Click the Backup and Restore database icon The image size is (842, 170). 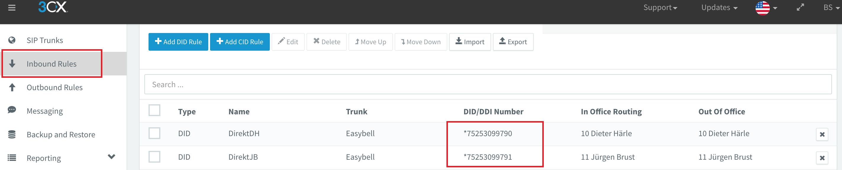tap(12, 134)
